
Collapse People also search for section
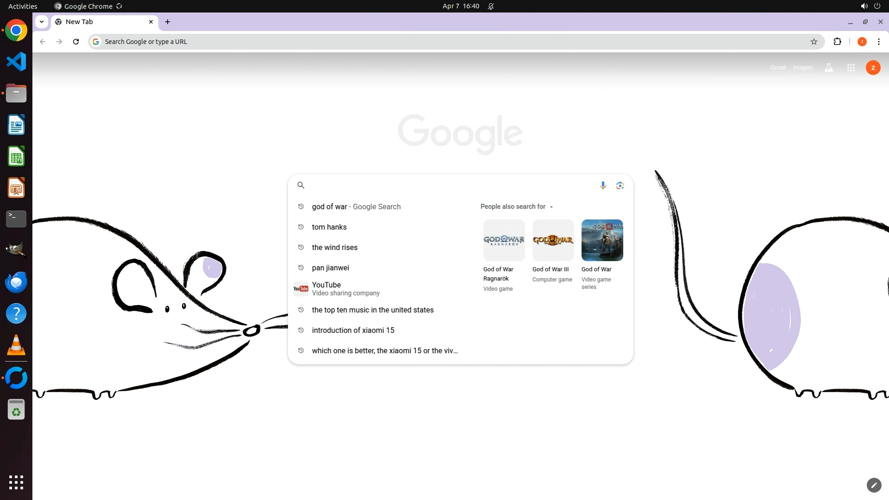click(x=551, y=206)
